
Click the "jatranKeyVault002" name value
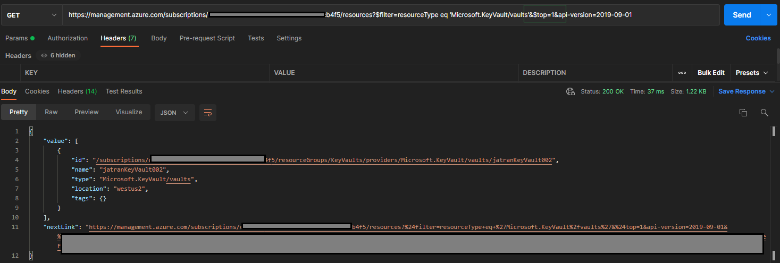click(x=133, y=169)
